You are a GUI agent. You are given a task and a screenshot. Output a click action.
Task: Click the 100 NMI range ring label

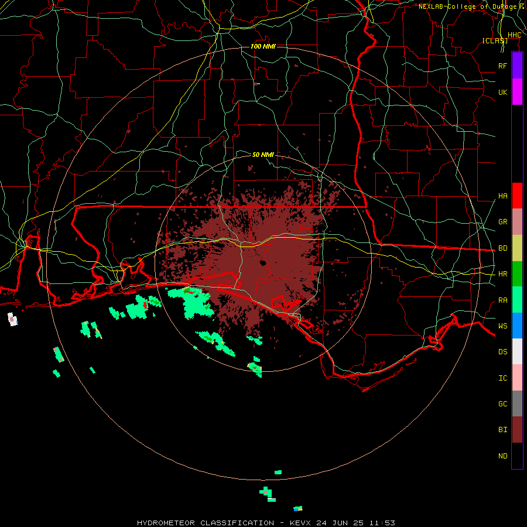pos(263,46)
